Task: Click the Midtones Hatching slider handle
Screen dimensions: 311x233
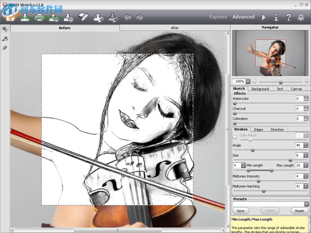Action: click(x=264, y=191)
